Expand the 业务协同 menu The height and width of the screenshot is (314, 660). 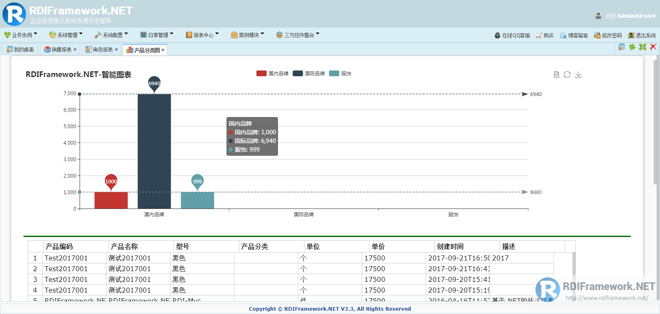point(21,35)
